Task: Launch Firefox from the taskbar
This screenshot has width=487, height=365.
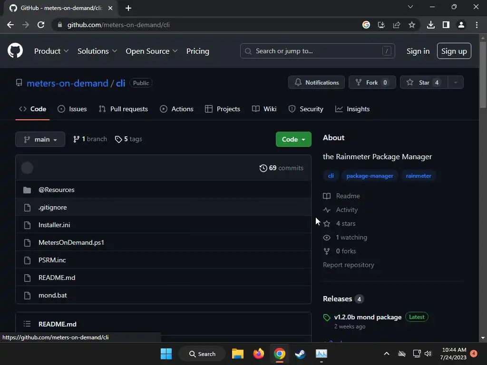Action: pos(258,354)
